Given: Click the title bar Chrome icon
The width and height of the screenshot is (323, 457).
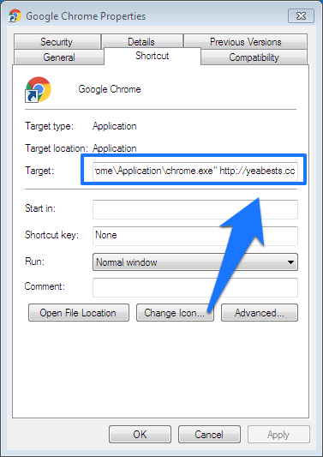Looking at the screenshot, I should click(15, 15).
